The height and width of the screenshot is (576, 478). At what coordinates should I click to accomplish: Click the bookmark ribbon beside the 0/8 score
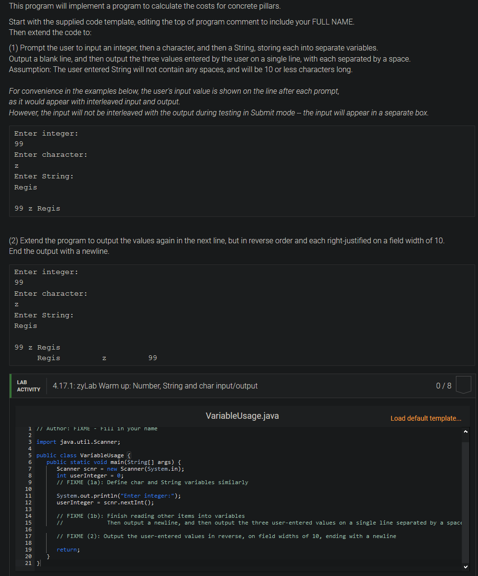(x=463, y=384)
